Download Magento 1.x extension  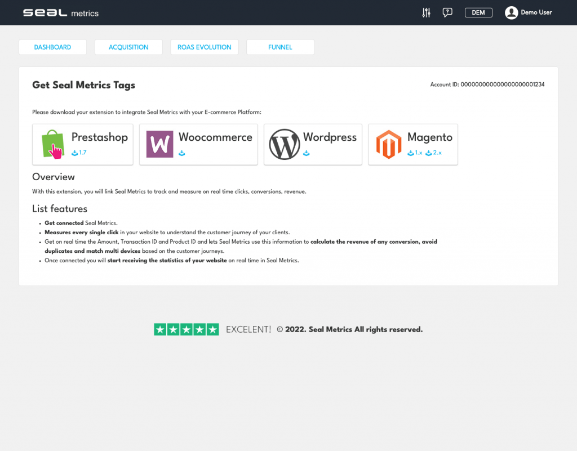pos(415,153)
